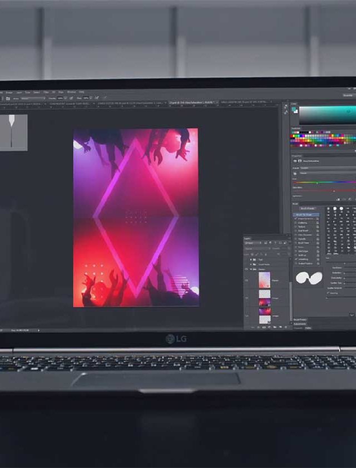Open the Window menu in menu bar
Viewport: 356px width, 468px height.
point(72,92)
